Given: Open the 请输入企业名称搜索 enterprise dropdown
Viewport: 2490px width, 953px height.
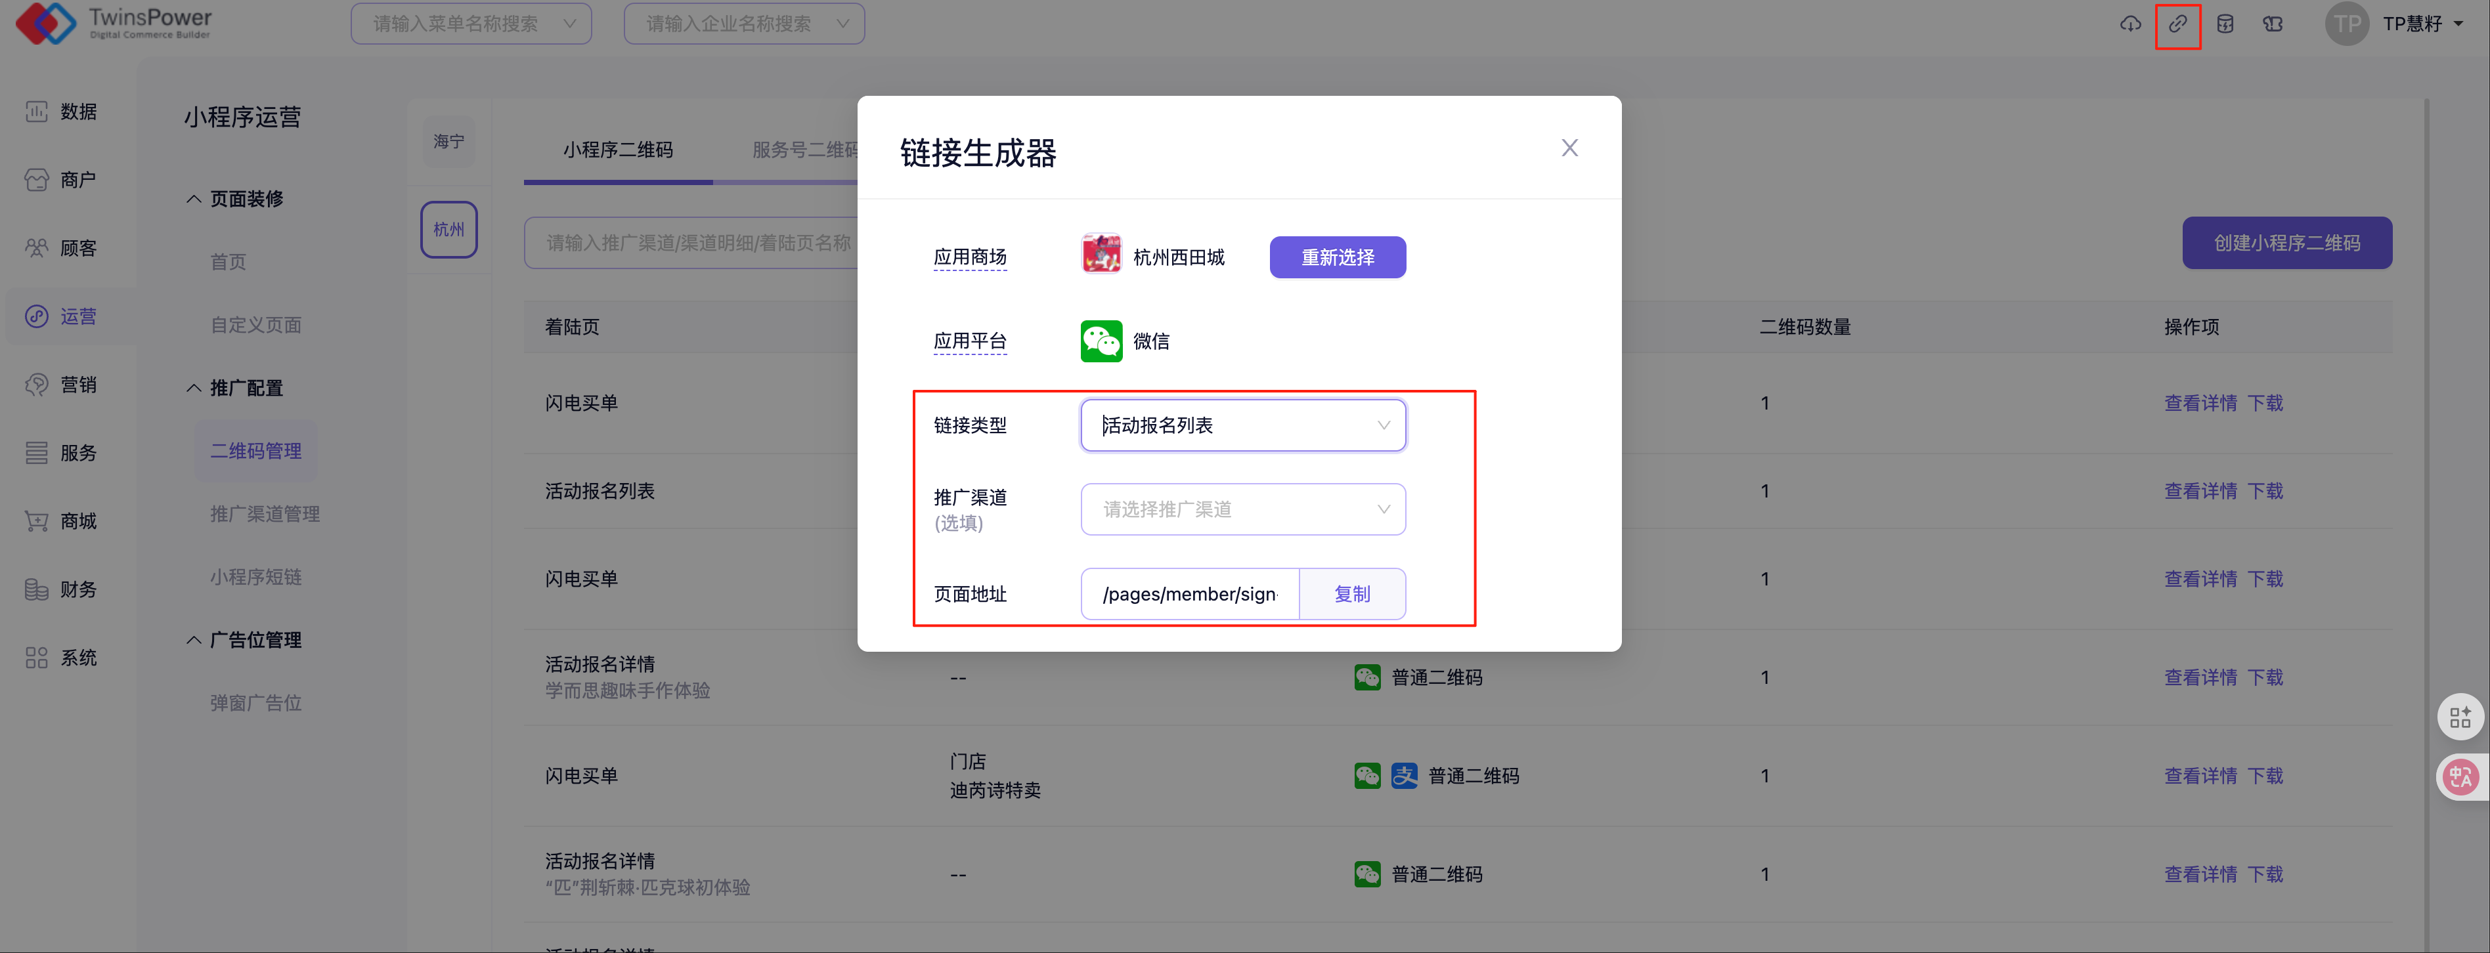Looking at the screenshot, I should (x=743, y=24).
